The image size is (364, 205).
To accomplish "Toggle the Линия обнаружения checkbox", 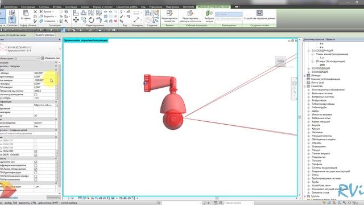I will 35,169.
